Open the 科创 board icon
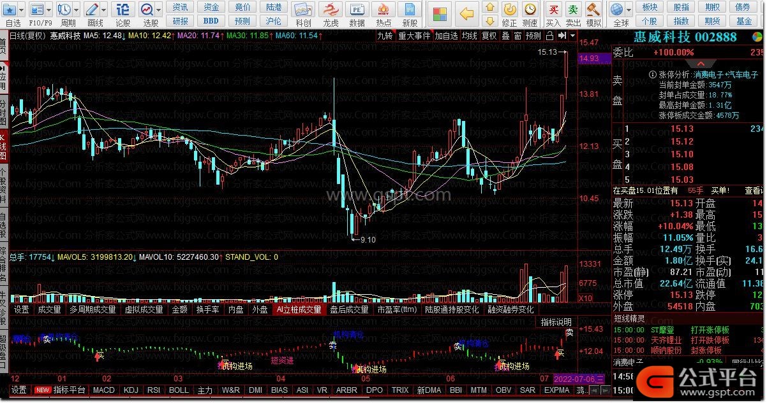 [303, 10]
